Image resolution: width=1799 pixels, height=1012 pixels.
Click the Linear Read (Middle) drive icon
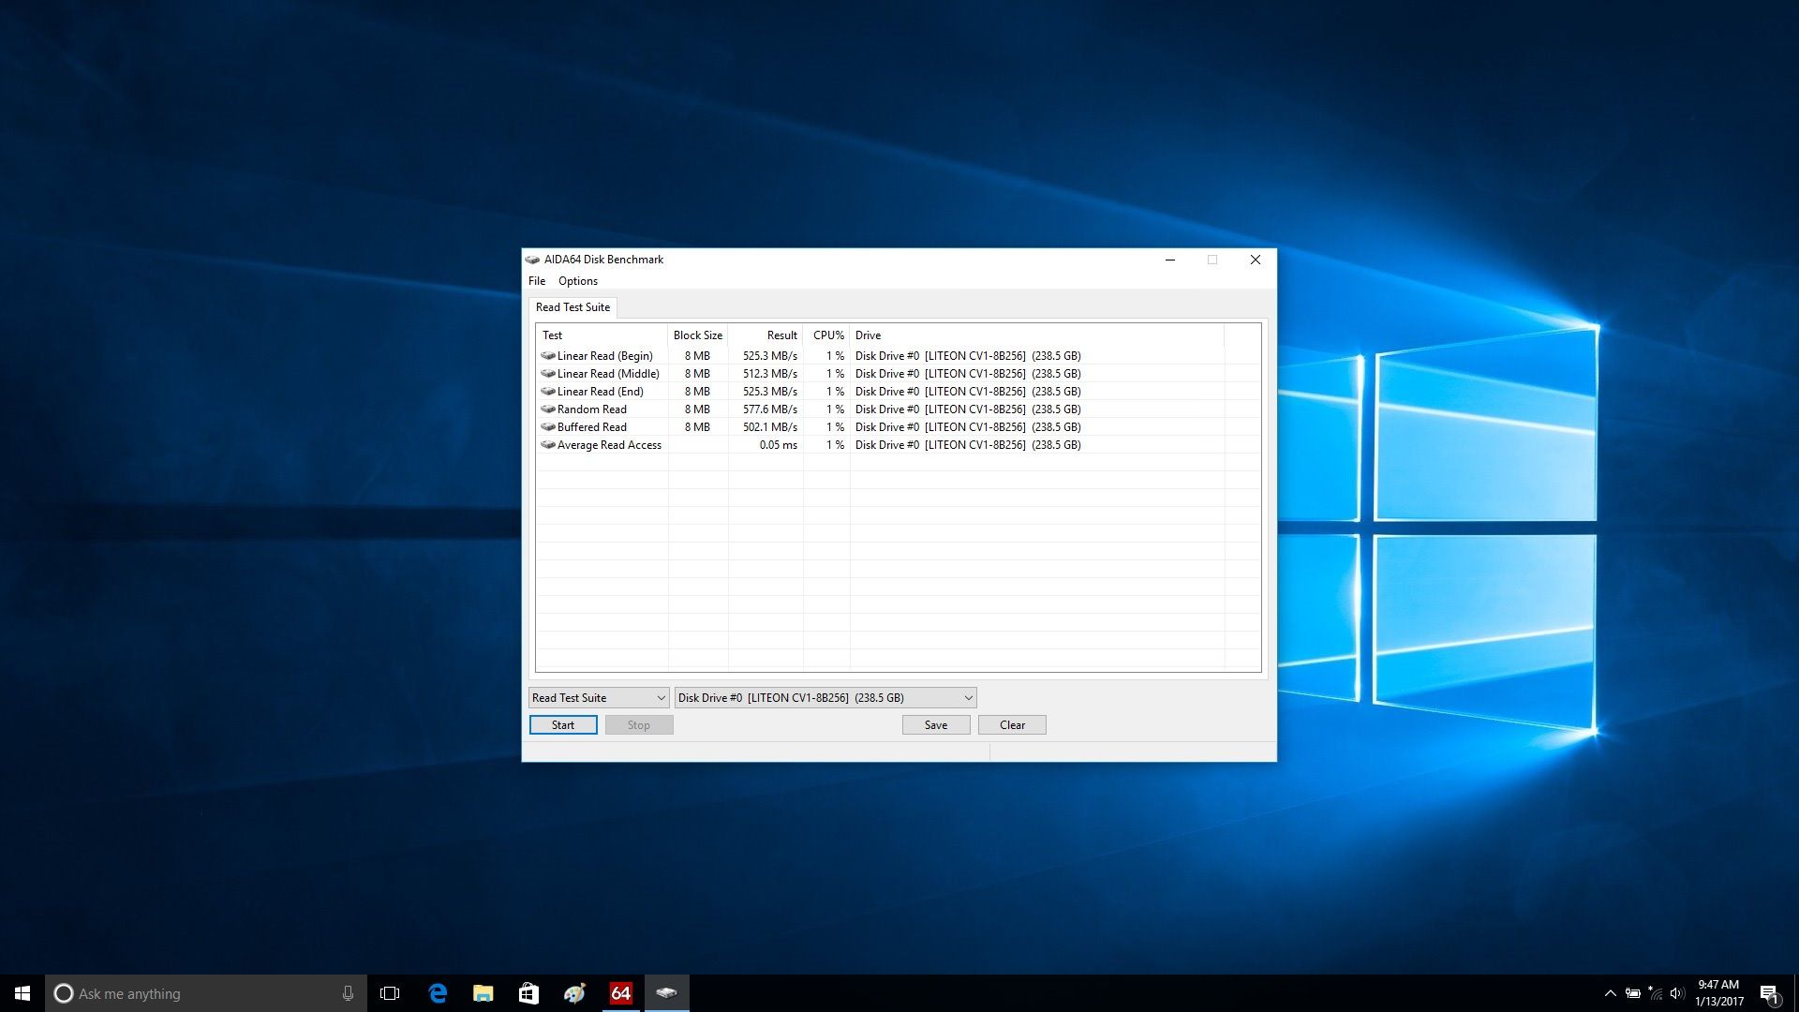click(548, 373)
